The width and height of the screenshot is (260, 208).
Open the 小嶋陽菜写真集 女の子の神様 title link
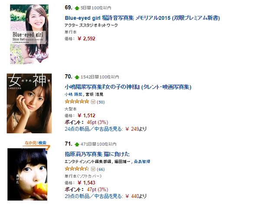tap(128, 87)
